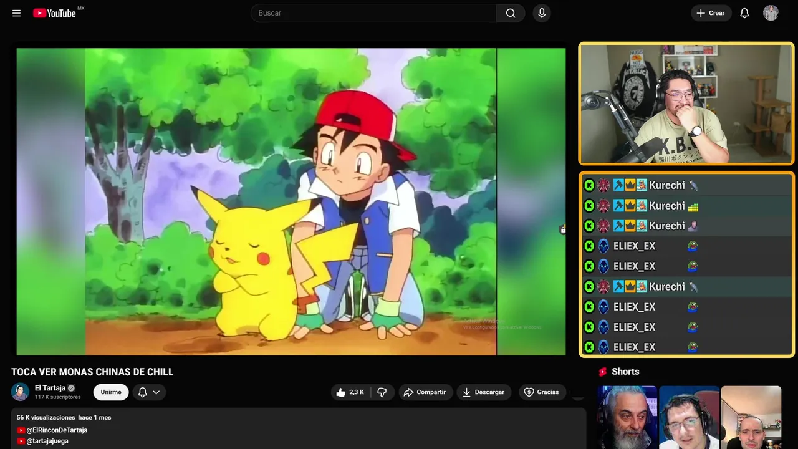Open the notifications bell in header
The width and height of the screenshot is (798, 449).
point(744,13)
